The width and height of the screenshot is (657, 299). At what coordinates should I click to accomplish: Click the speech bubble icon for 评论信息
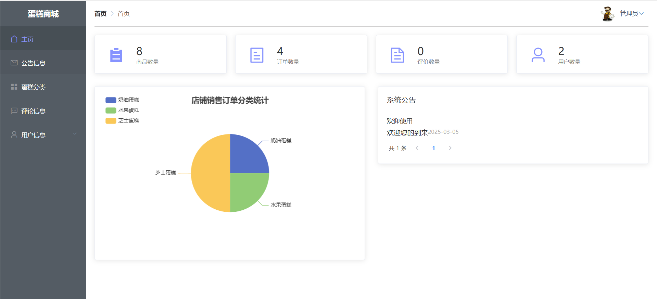14,110
